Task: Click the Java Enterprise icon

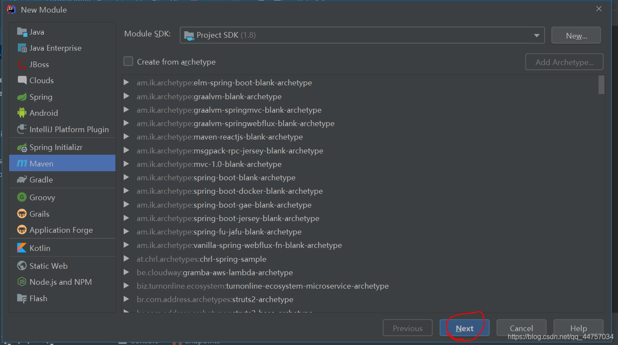Action: coord(22,48)
